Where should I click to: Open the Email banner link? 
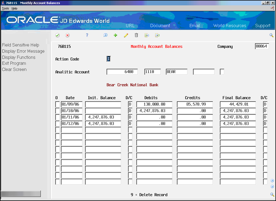(x=194, y=26)
